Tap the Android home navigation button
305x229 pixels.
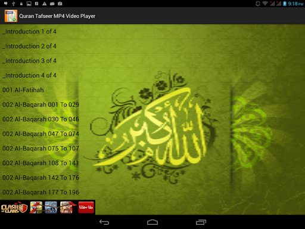(152, 222)
